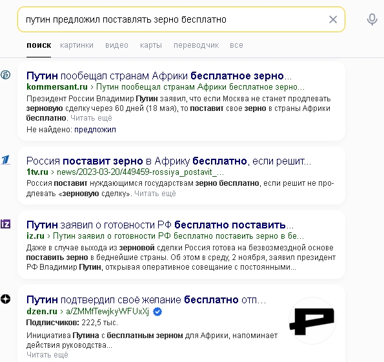The height and width of the screenshot is (362, 384).
Task: Click 'Читать ещё' under the dzen snippet
Action: coord(47,355)
